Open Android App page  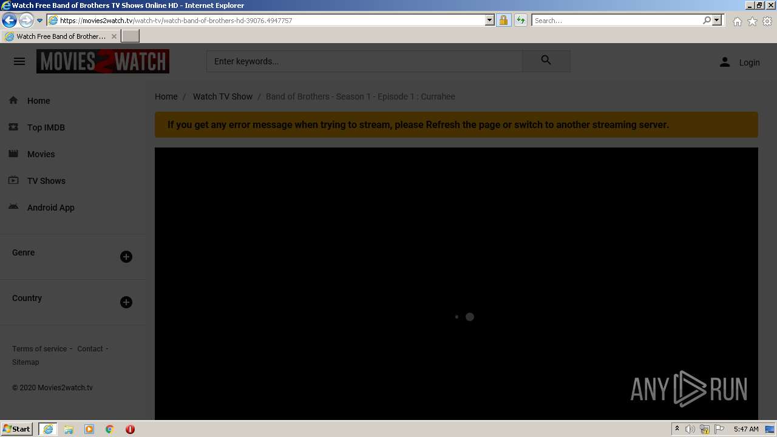[51, 208]
